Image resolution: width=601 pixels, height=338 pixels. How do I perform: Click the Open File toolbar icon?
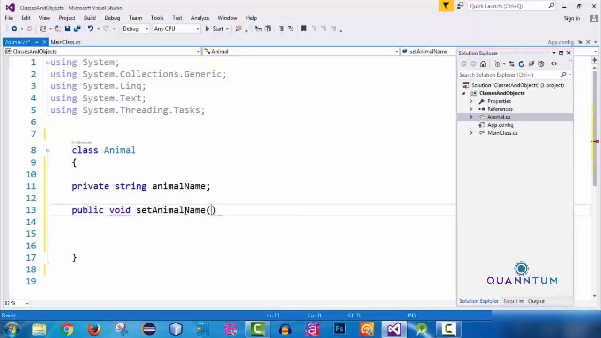pyautogui.click(x=57, y=29)
